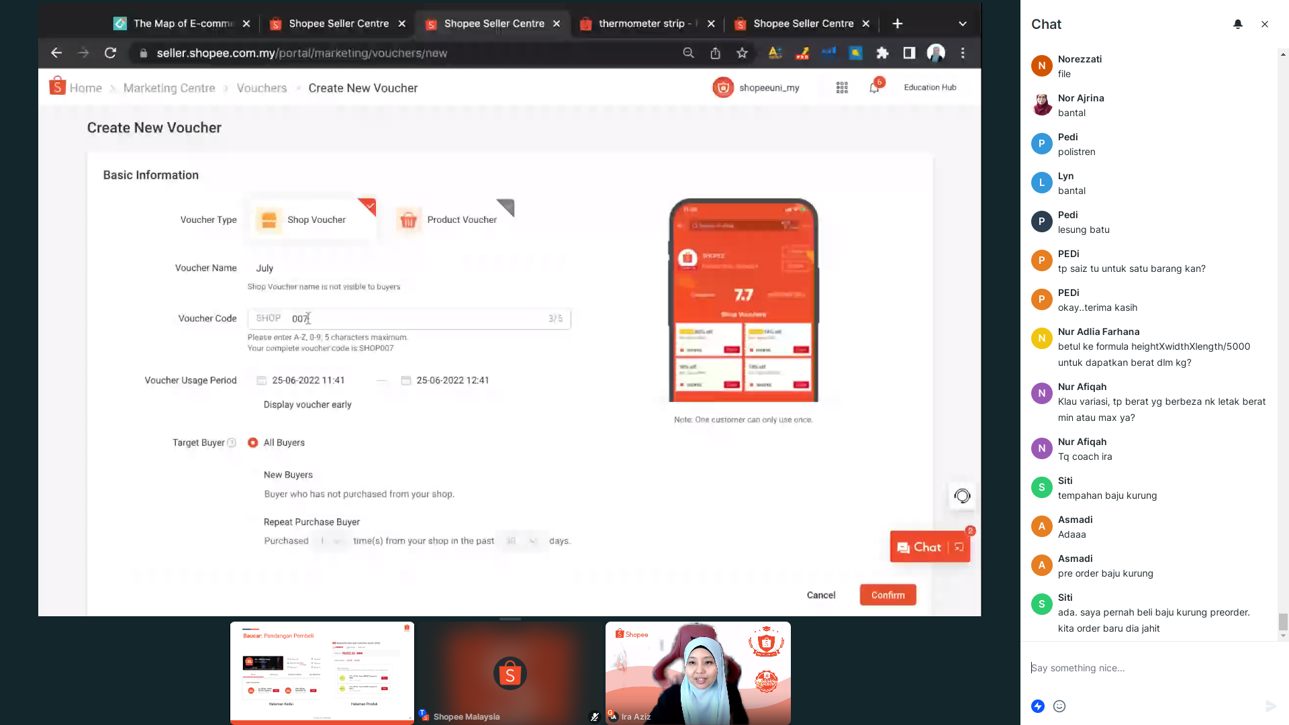This screenshot has width=1289, height=725.
Task: Open Vouchers breadcrumb link
Action: pos(262,88)
